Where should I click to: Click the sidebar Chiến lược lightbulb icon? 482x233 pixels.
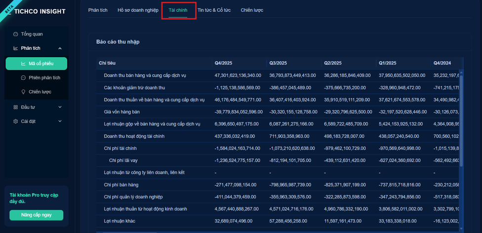point(23,92)
